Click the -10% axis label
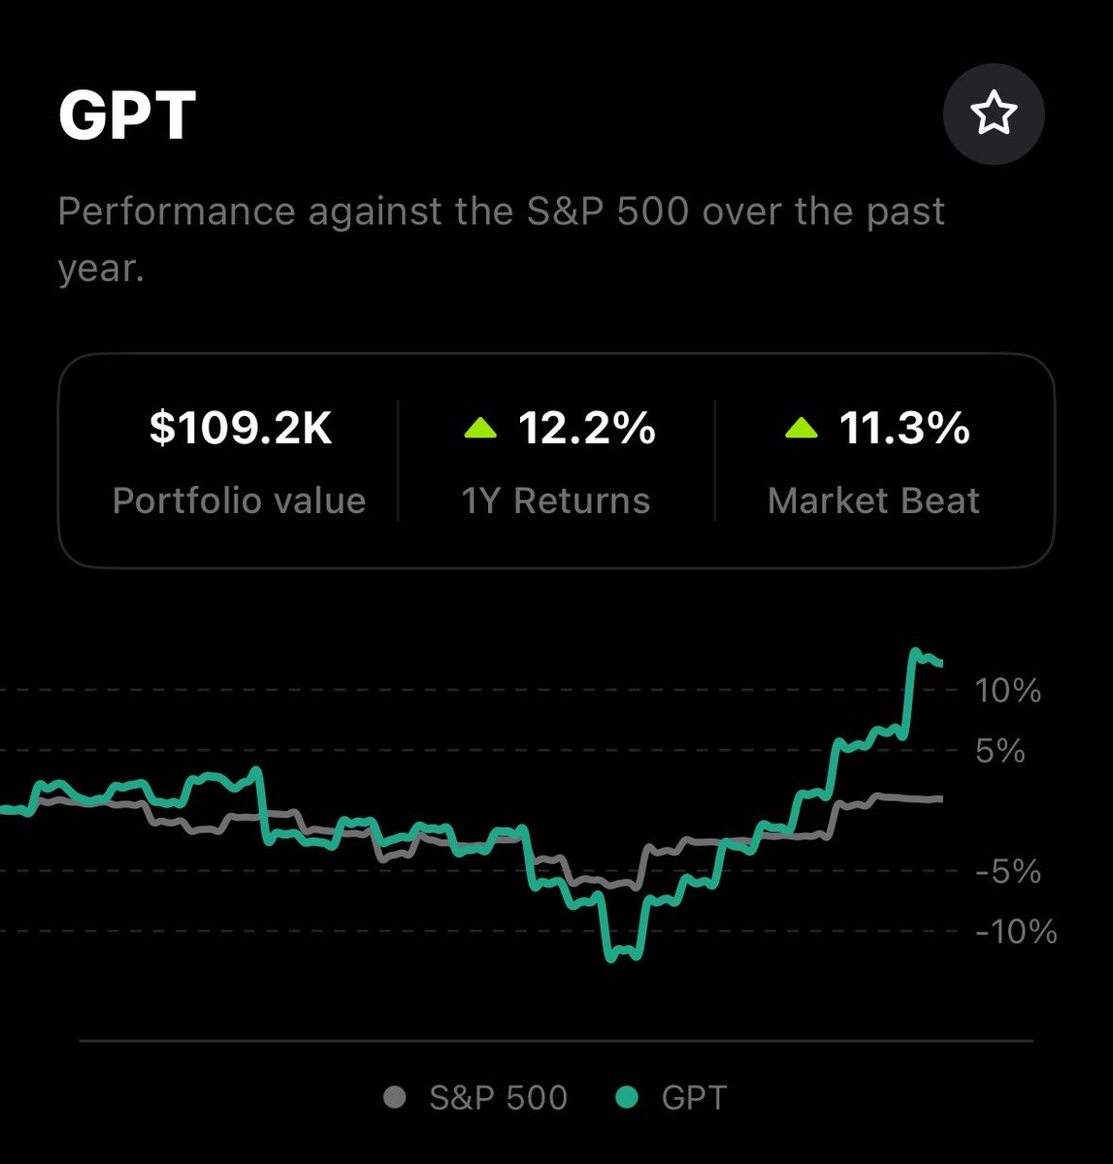This screenshot has width=1113, height=1164. [1015, 932]
